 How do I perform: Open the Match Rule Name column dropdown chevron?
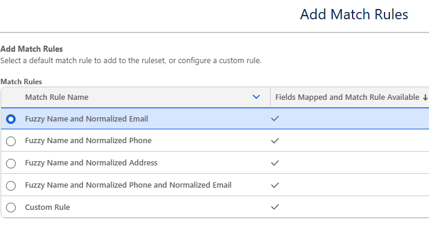pyautogui.click(x=256, y=97)
